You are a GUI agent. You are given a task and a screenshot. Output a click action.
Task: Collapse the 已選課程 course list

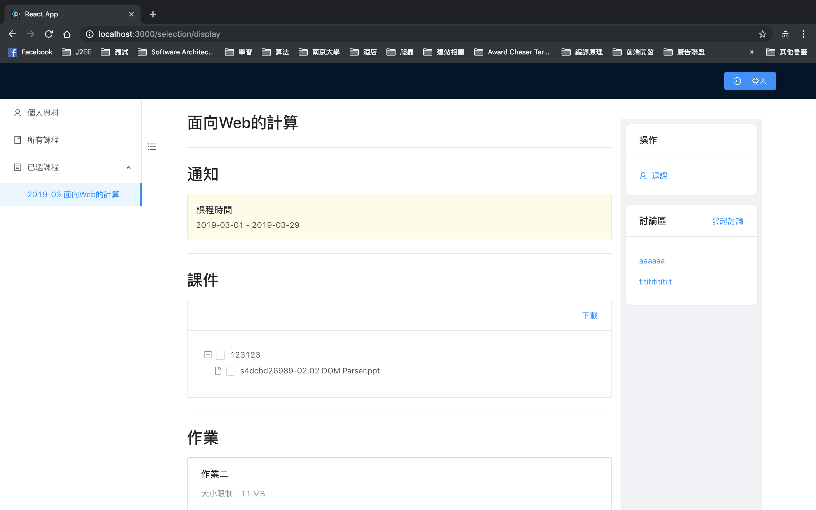pyautogui.click(x=128, y=167)
